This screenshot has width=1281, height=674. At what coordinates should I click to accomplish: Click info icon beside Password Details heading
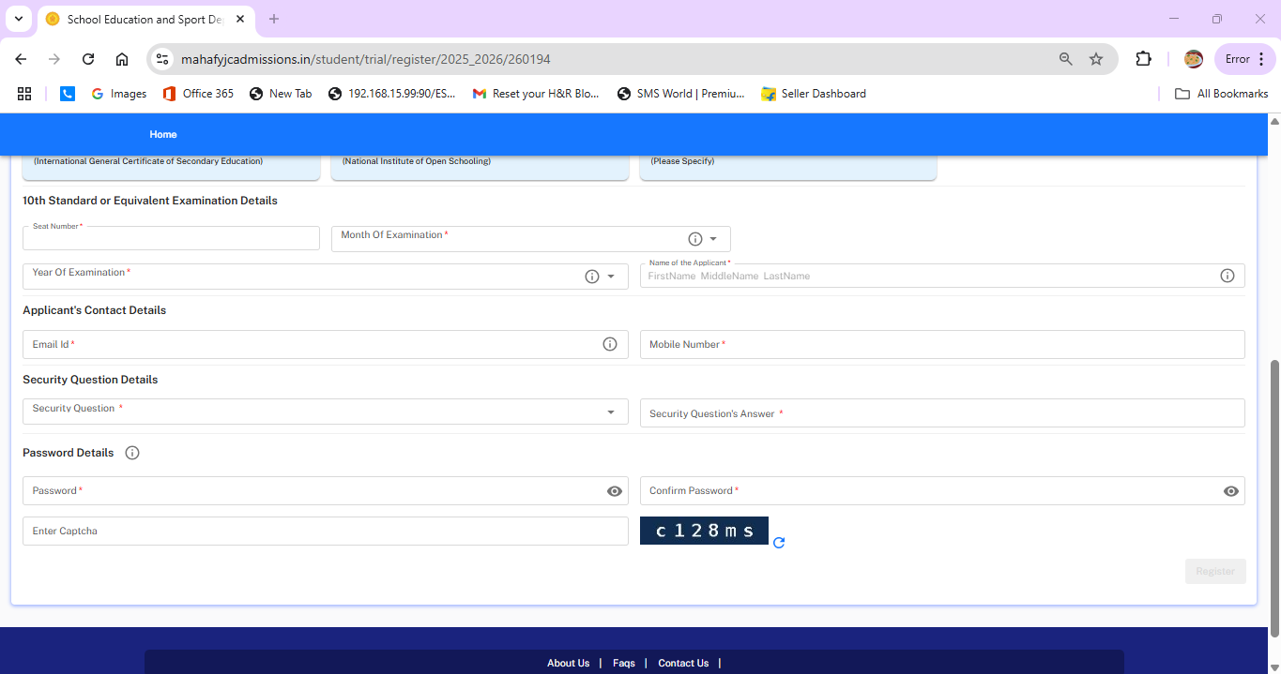tap(132, 453)
